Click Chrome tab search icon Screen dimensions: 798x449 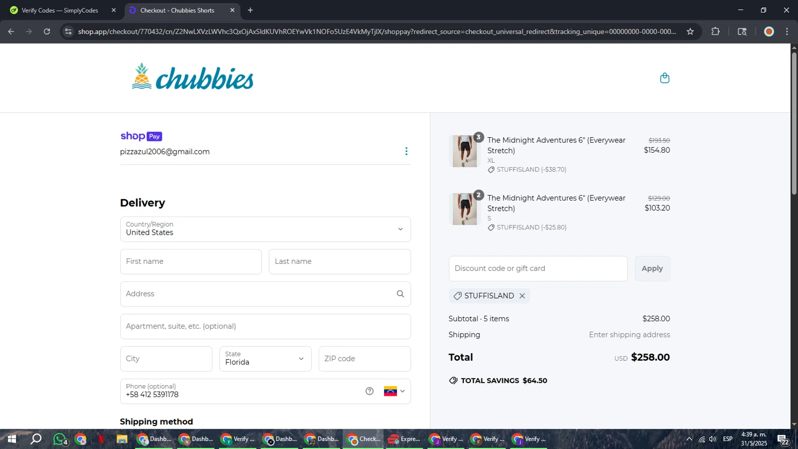pos(742,31)
